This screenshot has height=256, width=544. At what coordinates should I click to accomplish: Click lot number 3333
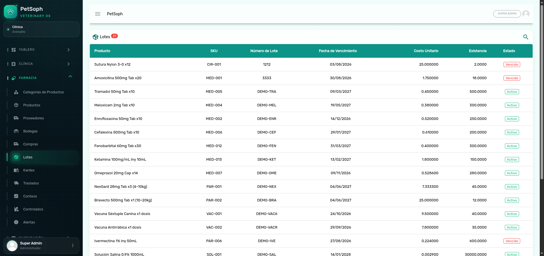267,78
